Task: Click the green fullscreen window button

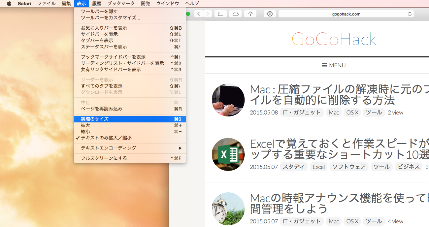Action: click(188, 14)
